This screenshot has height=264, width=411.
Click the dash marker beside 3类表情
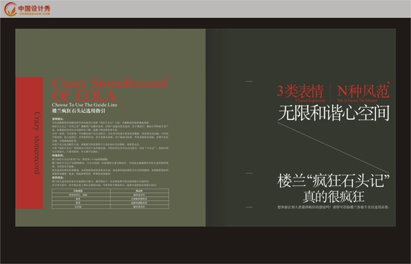[249, 82]
